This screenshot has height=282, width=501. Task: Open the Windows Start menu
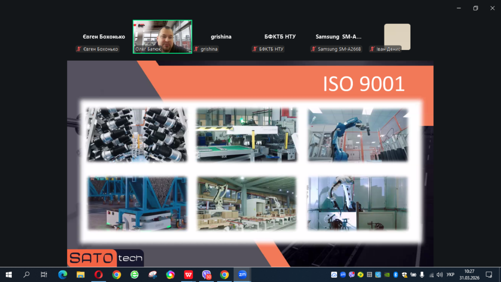click(x=8, y=275)
